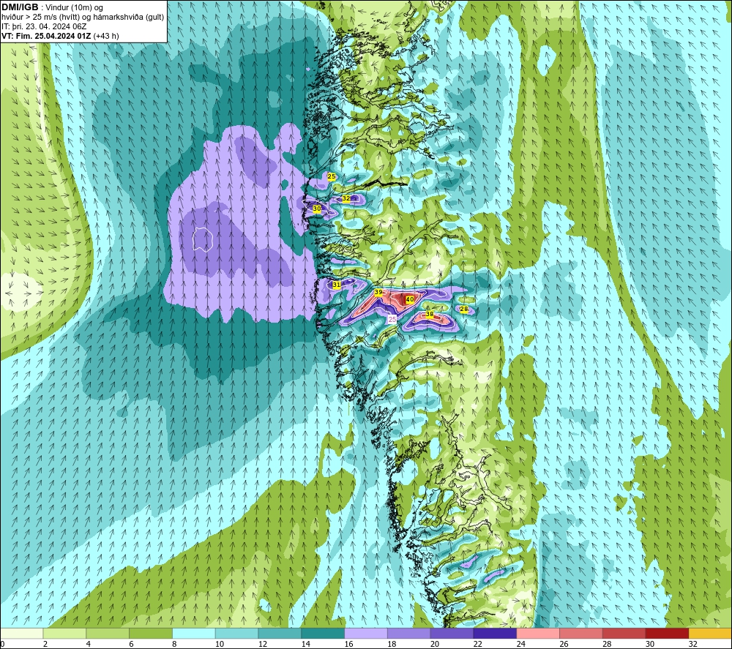The width and height of the screenshot is (732, 649).
Task: Pick the yellow gust label 25
Action: pos(332,177)
